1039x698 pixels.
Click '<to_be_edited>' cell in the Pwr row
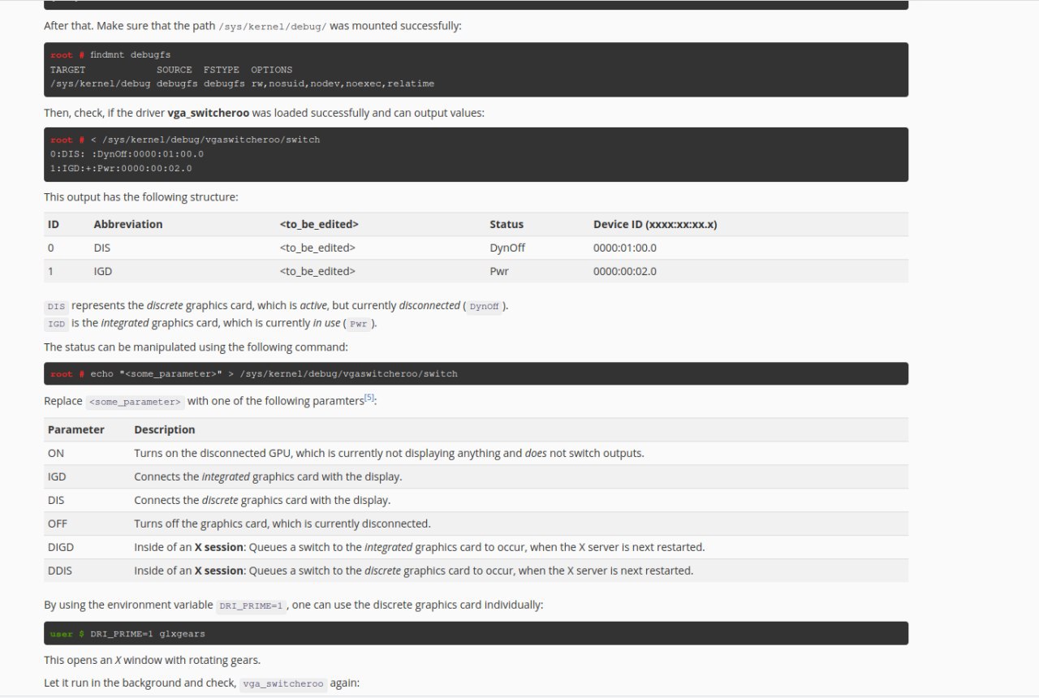(317, 271)
